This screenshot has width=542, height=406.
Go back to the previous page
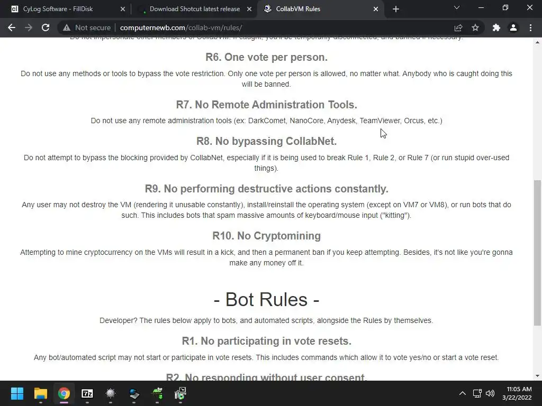point(12,27)
